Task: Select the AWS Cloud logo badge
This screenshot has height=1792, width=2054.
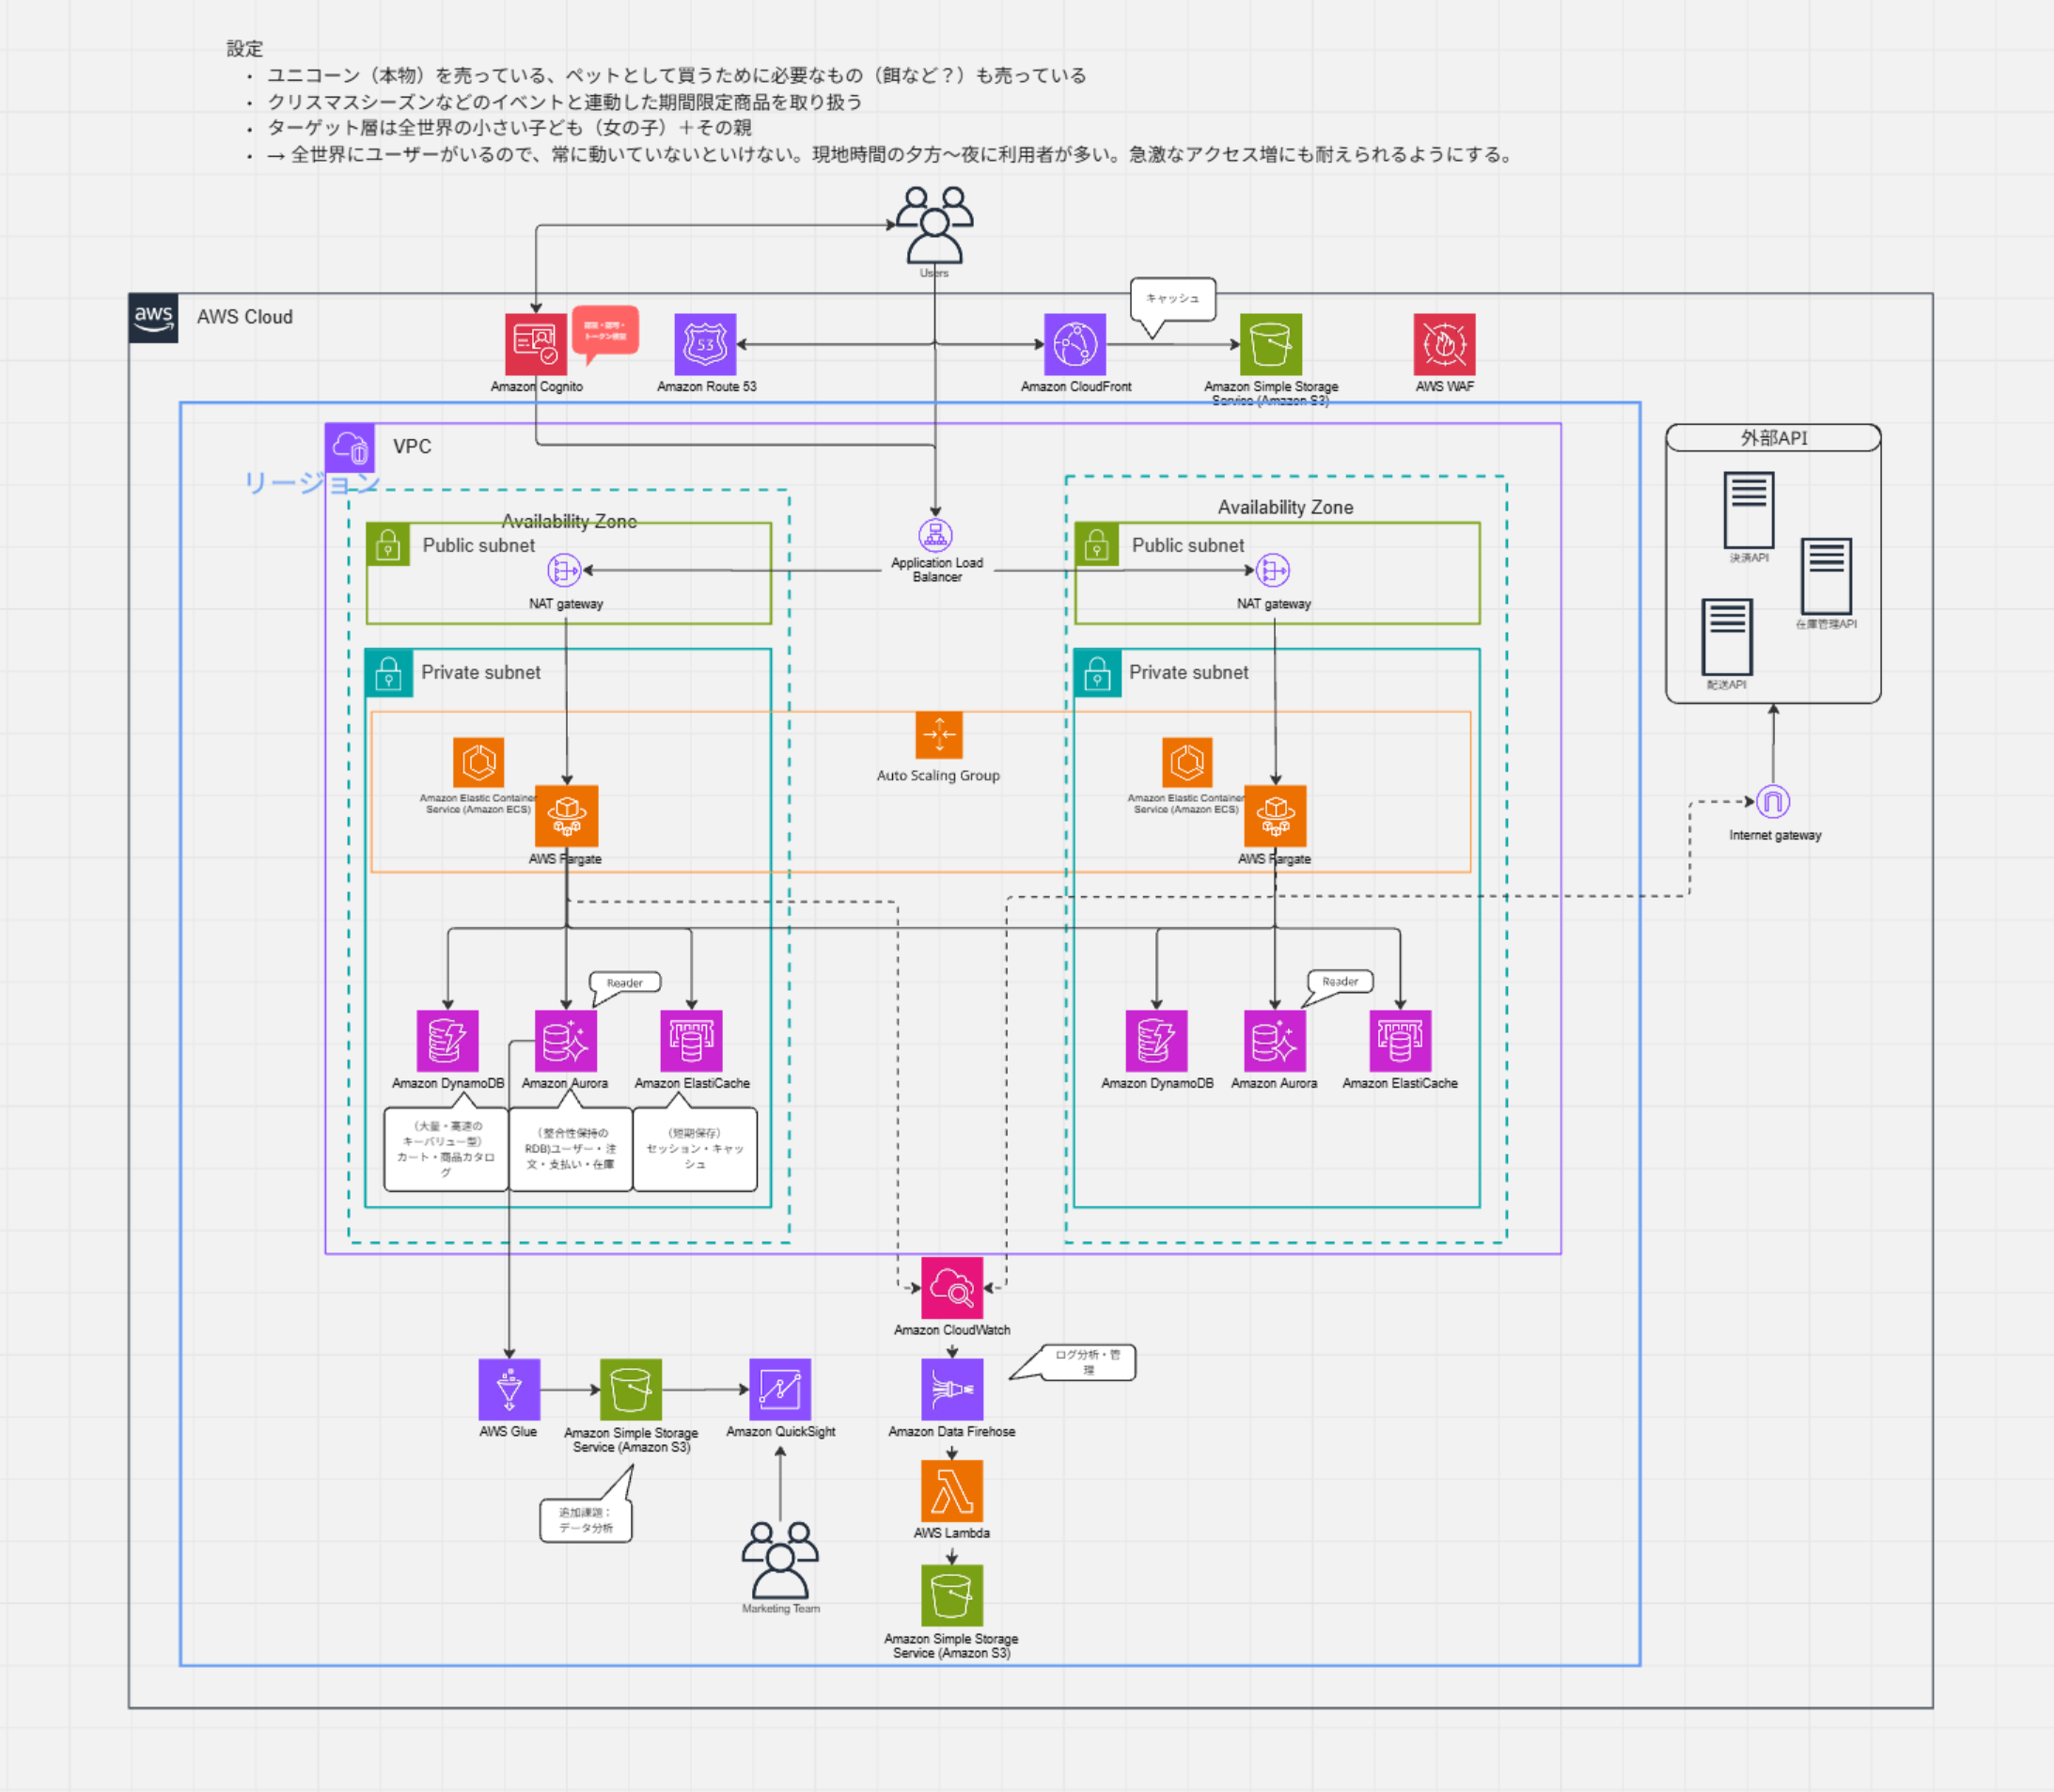Action: tap(153, 318)
